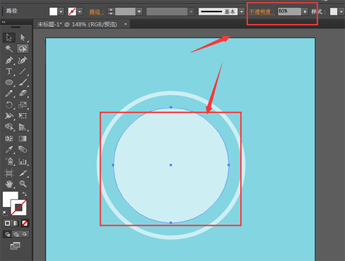Select the Selection tool (black arrow)
345x261 pixels.
pyautogui.click(x=9, y=37)
